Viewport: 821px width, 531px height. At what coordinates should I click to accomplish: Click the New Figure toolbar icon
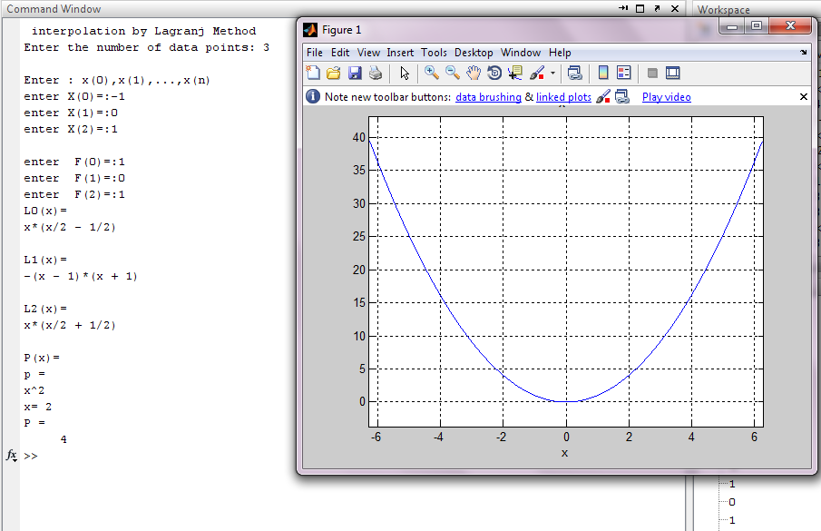pyautogui.click(x=314, y=74)
